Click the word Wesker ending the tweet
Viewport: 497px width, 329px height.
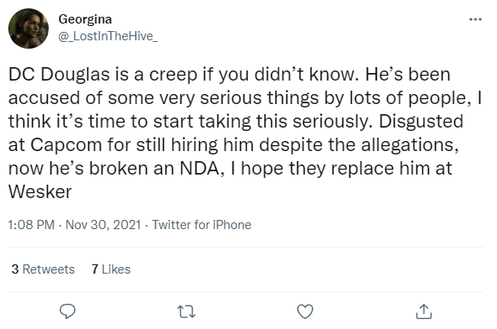pos(40,192)
